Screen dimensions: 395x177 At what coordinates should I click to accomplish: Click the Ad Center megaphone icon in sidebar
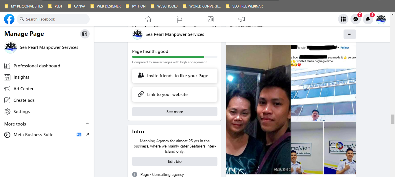[7, 89]
